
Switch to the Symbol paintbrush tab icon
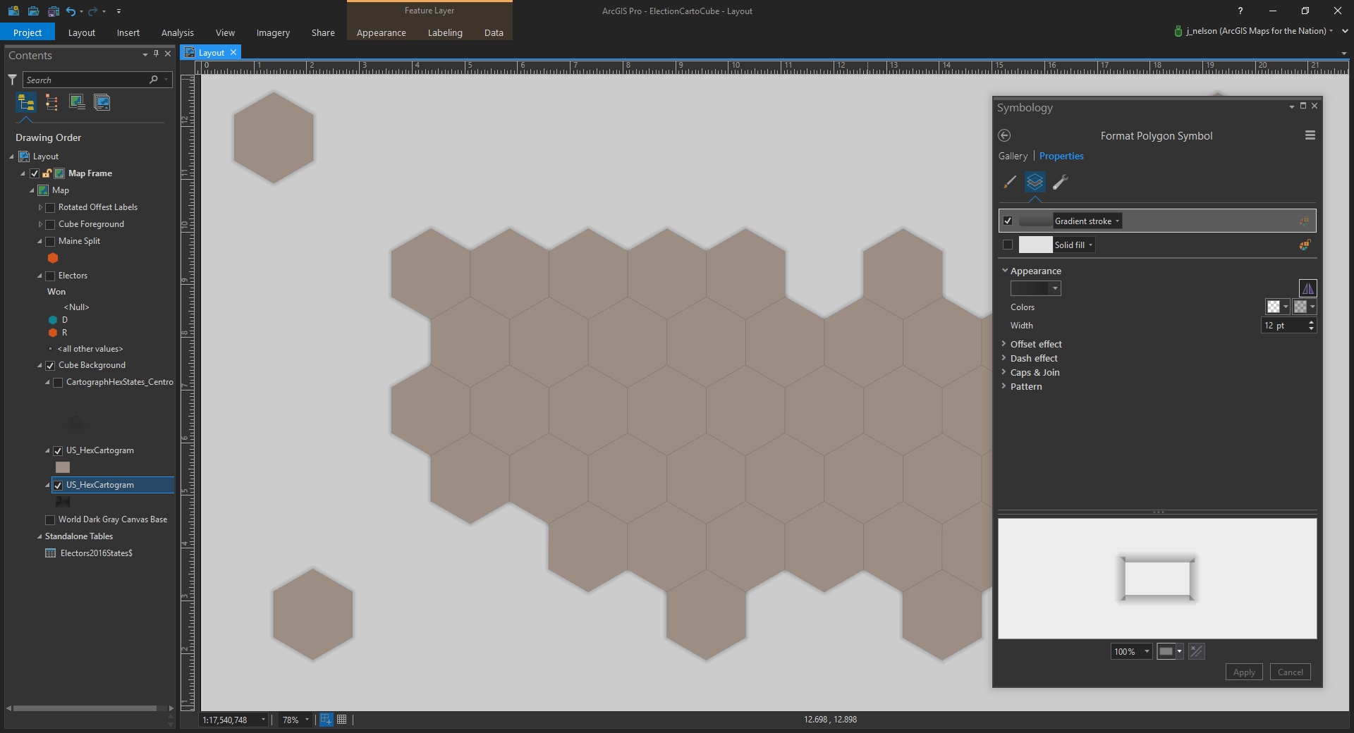pyautogui.click(x=1010, y=182)
